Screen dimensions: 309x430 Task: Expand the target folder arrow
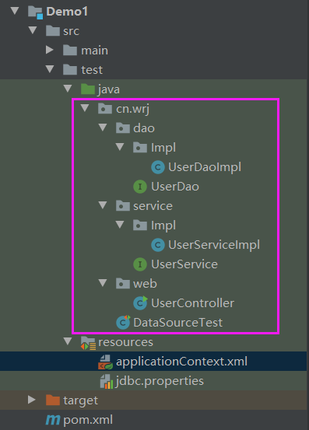[x=32, y=400]
